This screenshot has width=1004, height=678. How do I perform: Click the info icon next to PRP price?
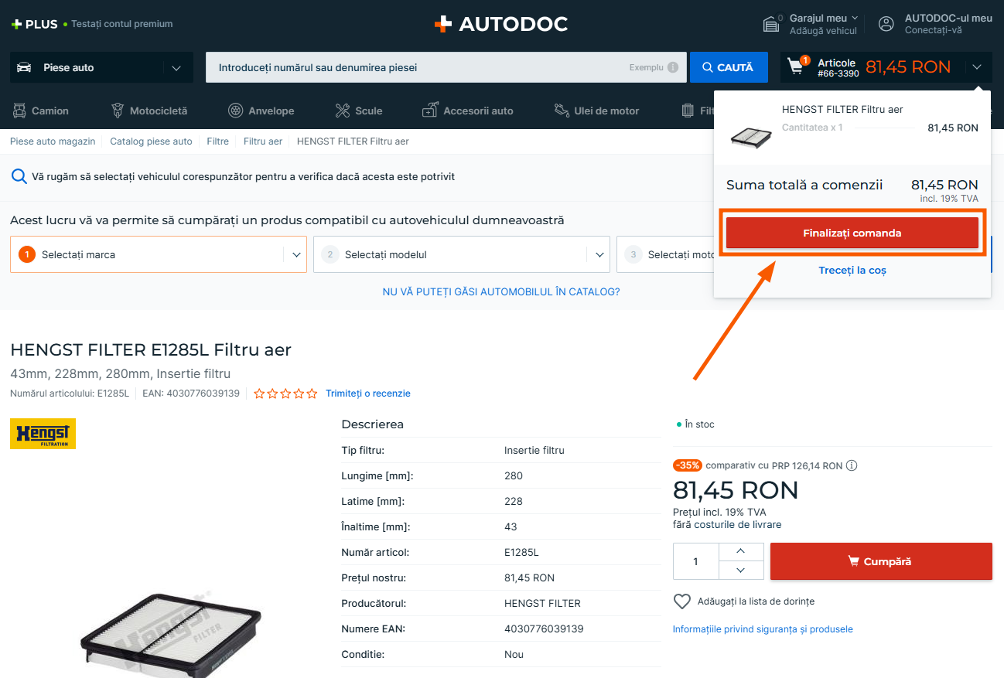click(852, 465)
